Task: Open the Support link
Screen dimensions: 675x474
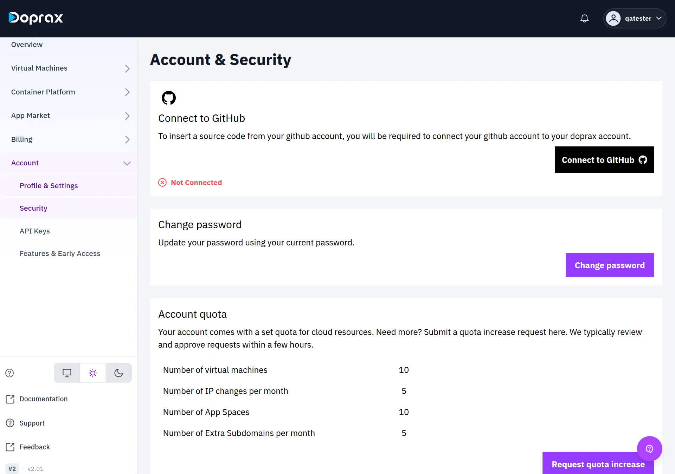Action: coord(32,423)
